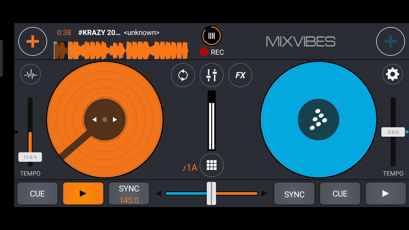Screen dimensions: 409x230
Task: Click the left TEMPO label
Action: pyautogui.click(x=30, y=173)
